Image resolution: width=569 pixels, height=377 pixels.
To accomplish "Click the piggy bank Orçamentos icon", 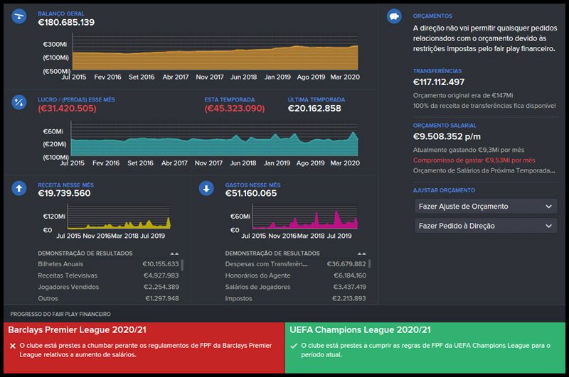I will pyautogui.click(x=395, y=16).
